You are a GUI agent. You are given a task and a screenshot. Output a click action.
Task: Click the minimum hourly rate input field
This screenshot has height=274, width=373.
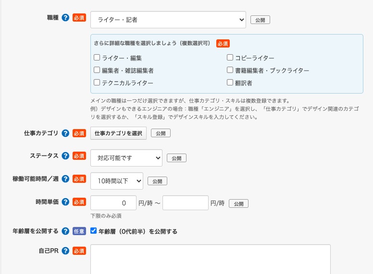[x=113, y=203]
